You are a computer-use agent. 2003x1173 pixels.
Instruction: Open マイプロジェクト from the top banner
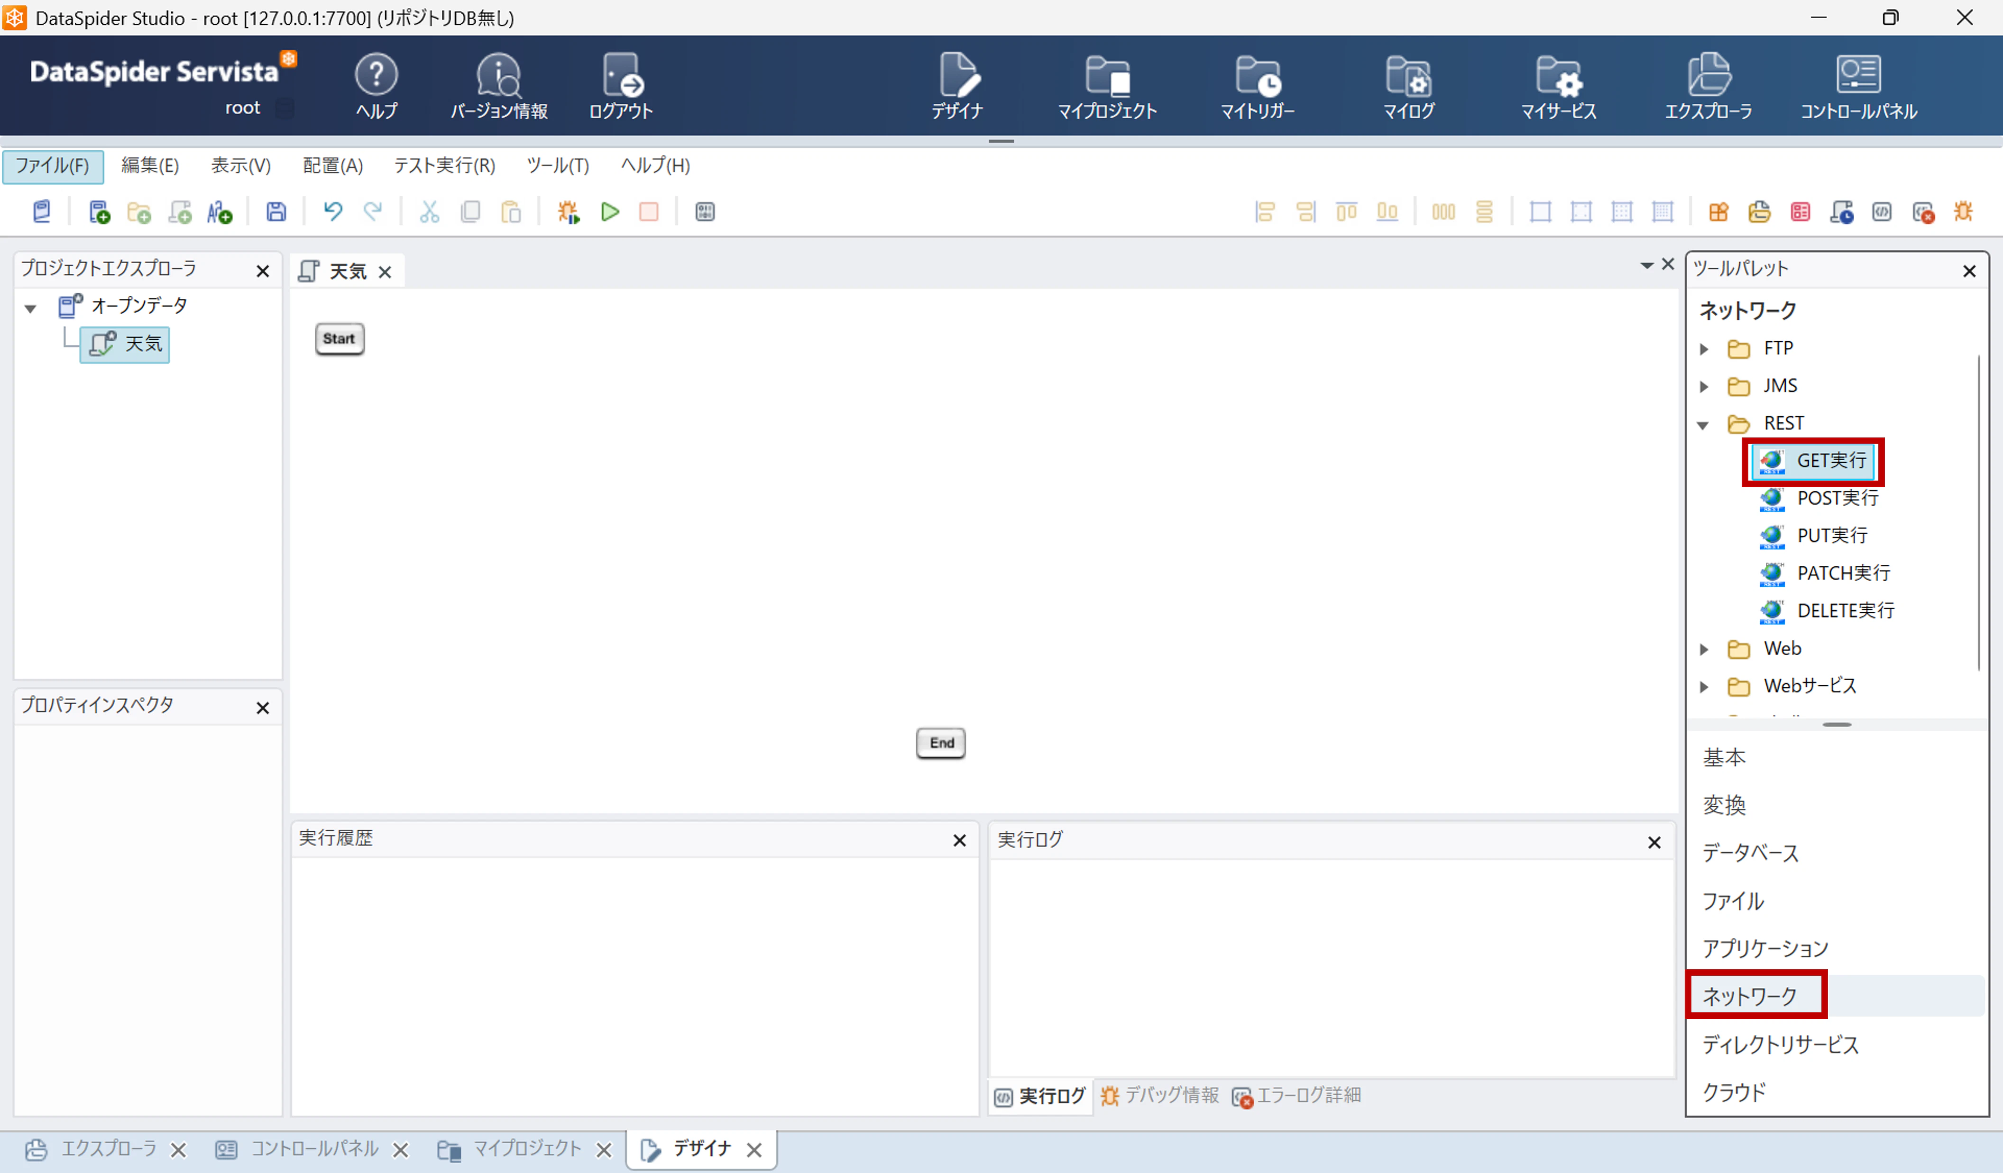click(1107, 86)
